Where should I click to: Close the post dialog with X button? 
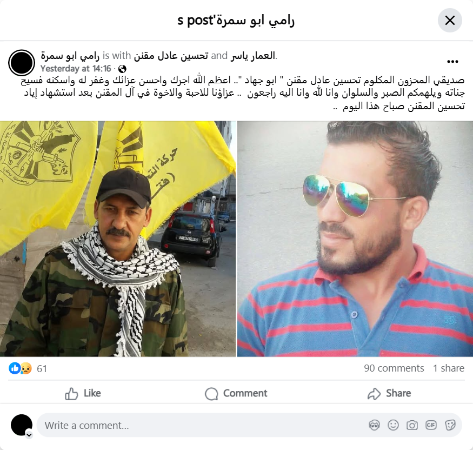(450, 21)
